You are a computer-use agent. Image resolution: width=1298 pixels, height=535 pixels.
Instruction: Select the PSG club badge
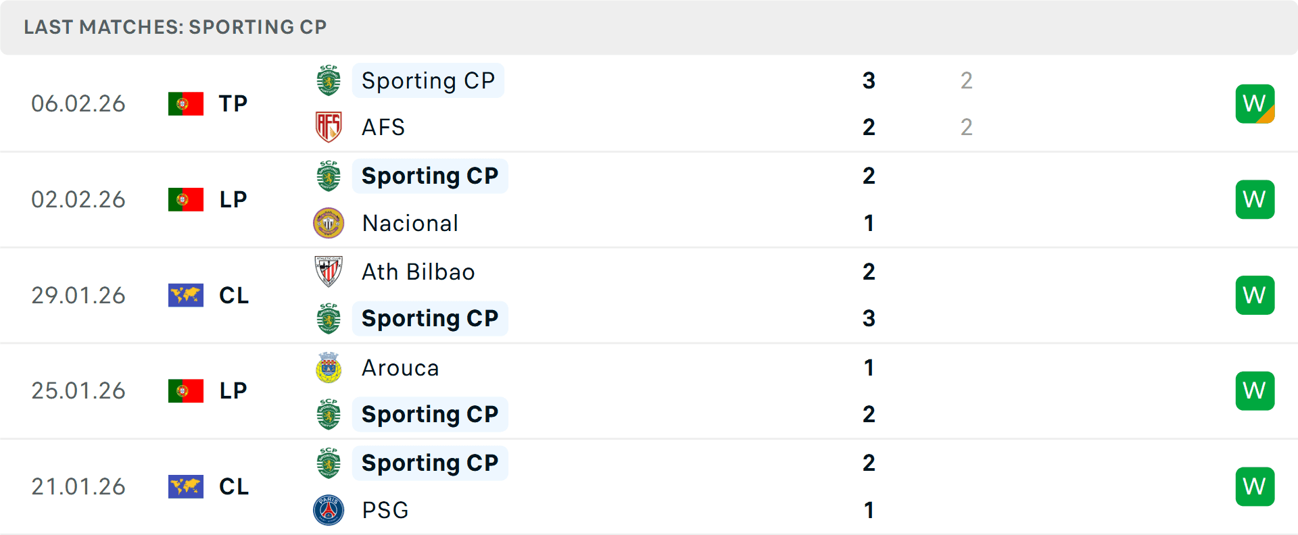(329, 511)
